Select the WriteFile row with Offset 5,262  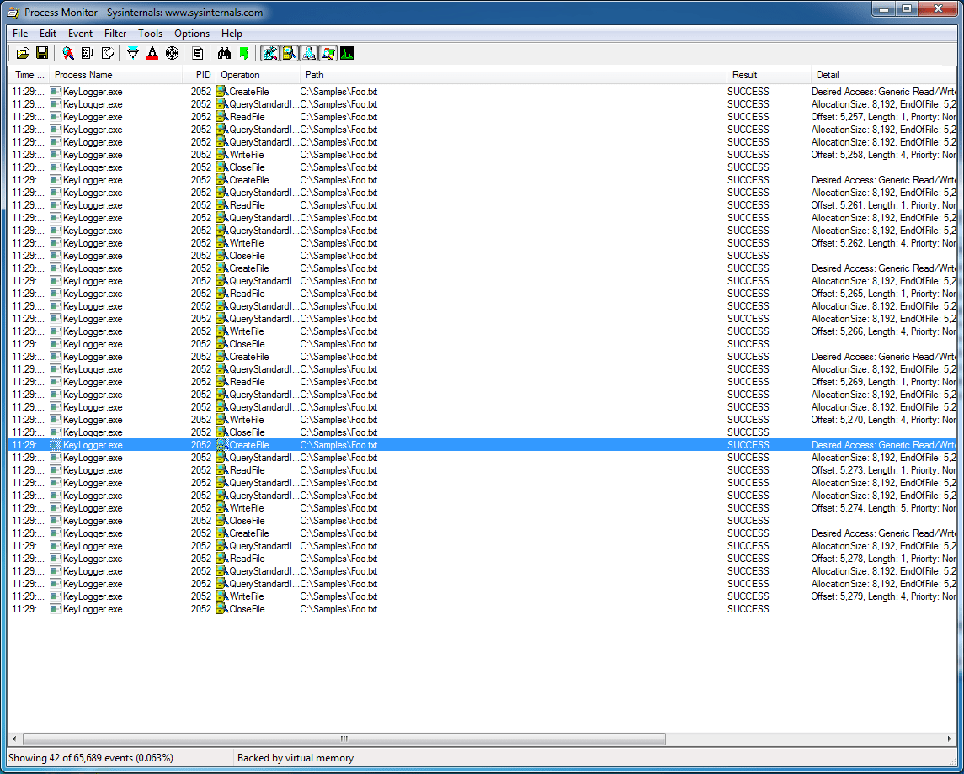point(482,243)
